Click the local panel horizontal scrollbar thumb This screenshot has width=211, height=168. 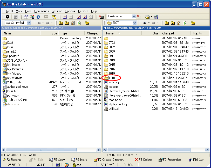pos(41,150)
